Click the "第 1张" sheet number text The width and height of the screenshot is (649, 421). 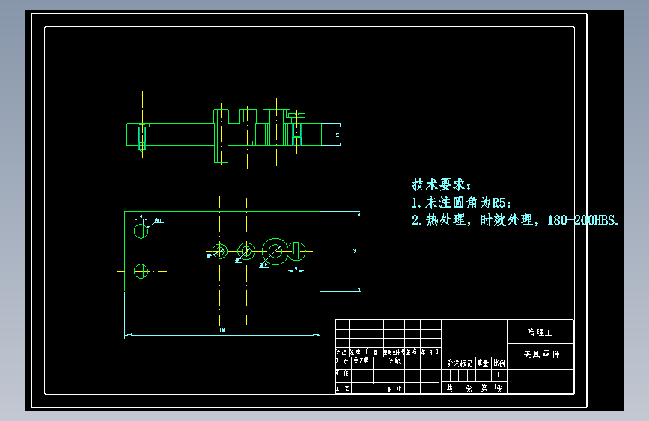tap(492, 388)
